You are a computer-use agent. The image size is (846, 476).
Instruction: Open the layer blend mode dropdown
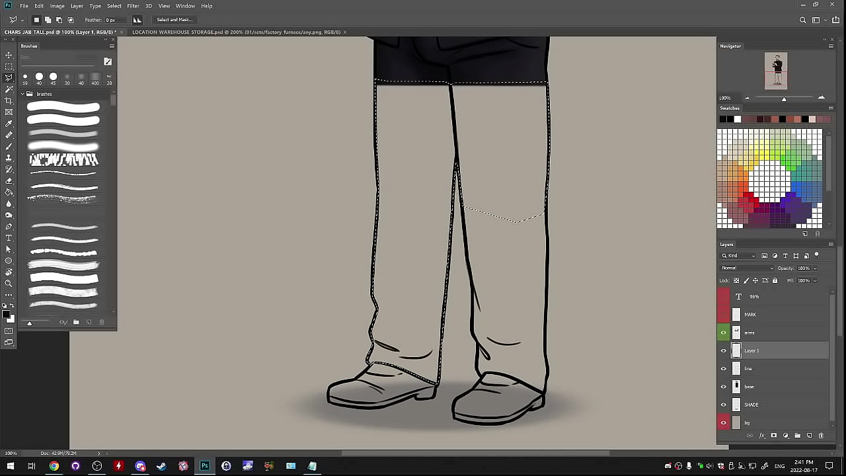click(x=747, y=268)
